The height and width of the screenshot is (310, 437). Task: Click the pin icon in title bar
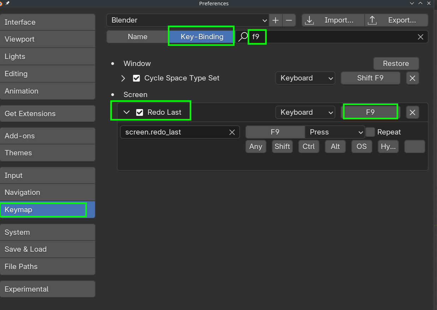point(7,3)
